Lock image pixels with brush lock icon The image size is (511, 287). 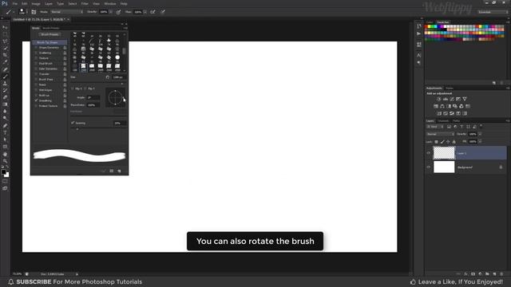(x=442, y=142)
